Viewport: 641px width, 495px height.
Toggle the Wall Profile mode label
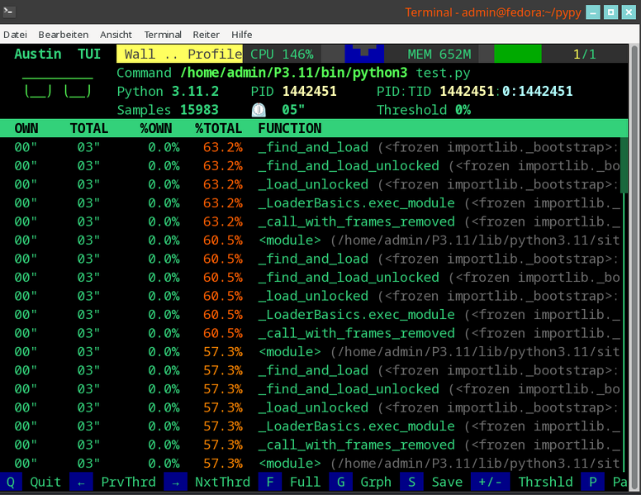click(x=179, y=55)
